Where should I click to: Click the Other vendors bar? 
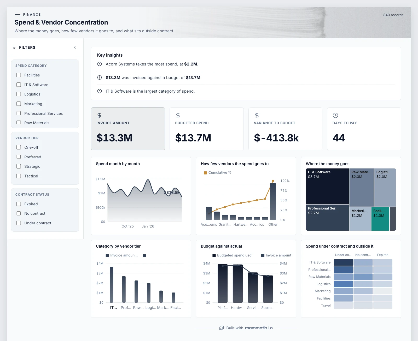[x=273, y=201]
